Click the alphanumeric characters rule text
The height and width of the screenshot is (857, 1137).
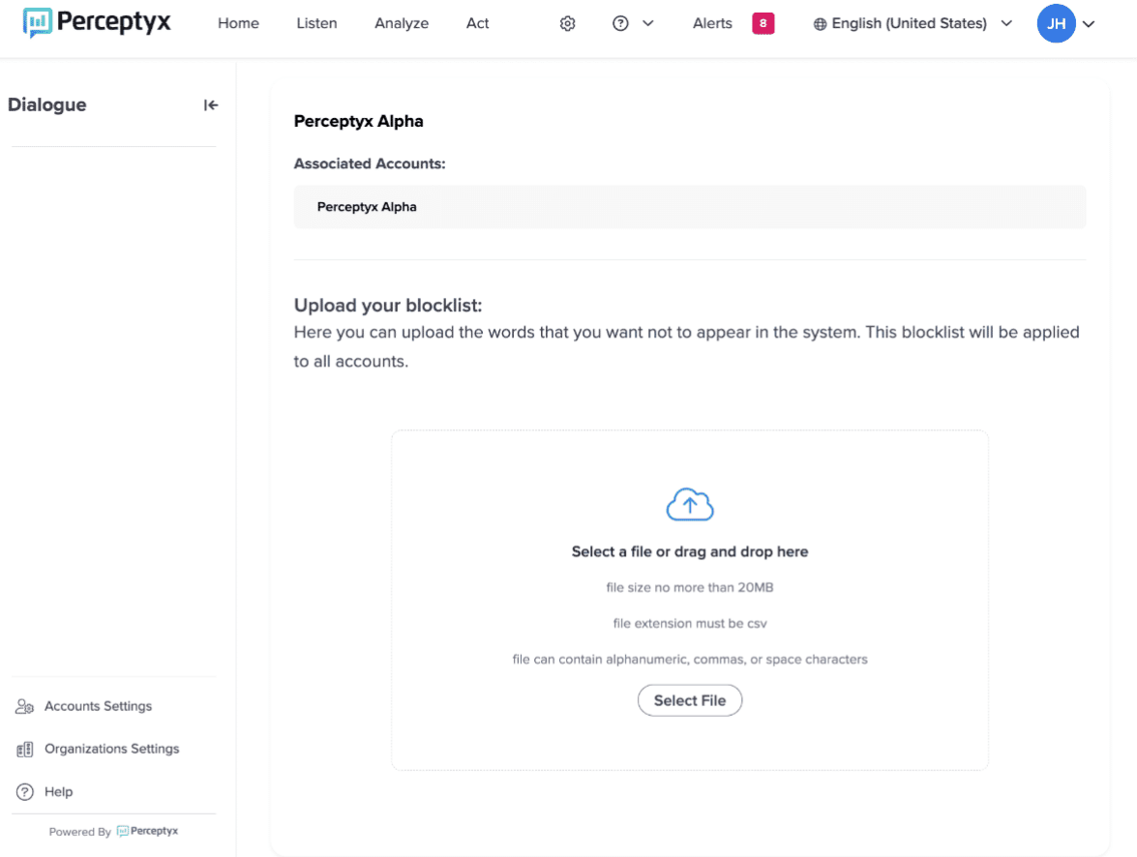pyautogui.click(x=690, y=659)
